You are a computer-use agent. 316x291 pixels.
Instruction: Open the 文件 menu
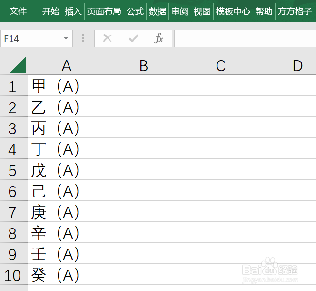coord(18,11)
